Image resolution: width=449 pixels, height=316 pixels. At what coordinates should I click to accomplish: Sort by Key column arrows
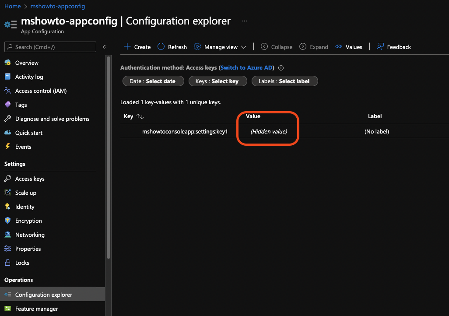pos(140,116)
